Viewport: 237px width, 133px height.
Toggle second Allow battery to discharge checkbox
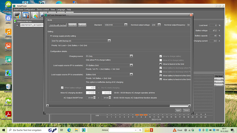161,72
